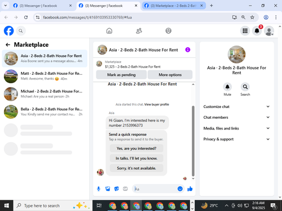Select the active second Messenger tab
The image size is (282, 211).
(x=108, y=6)
